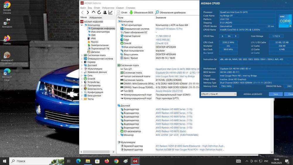
Task: Click the sidebar horizontal scrollbar right arrow
Action: (x=113, y=152)
